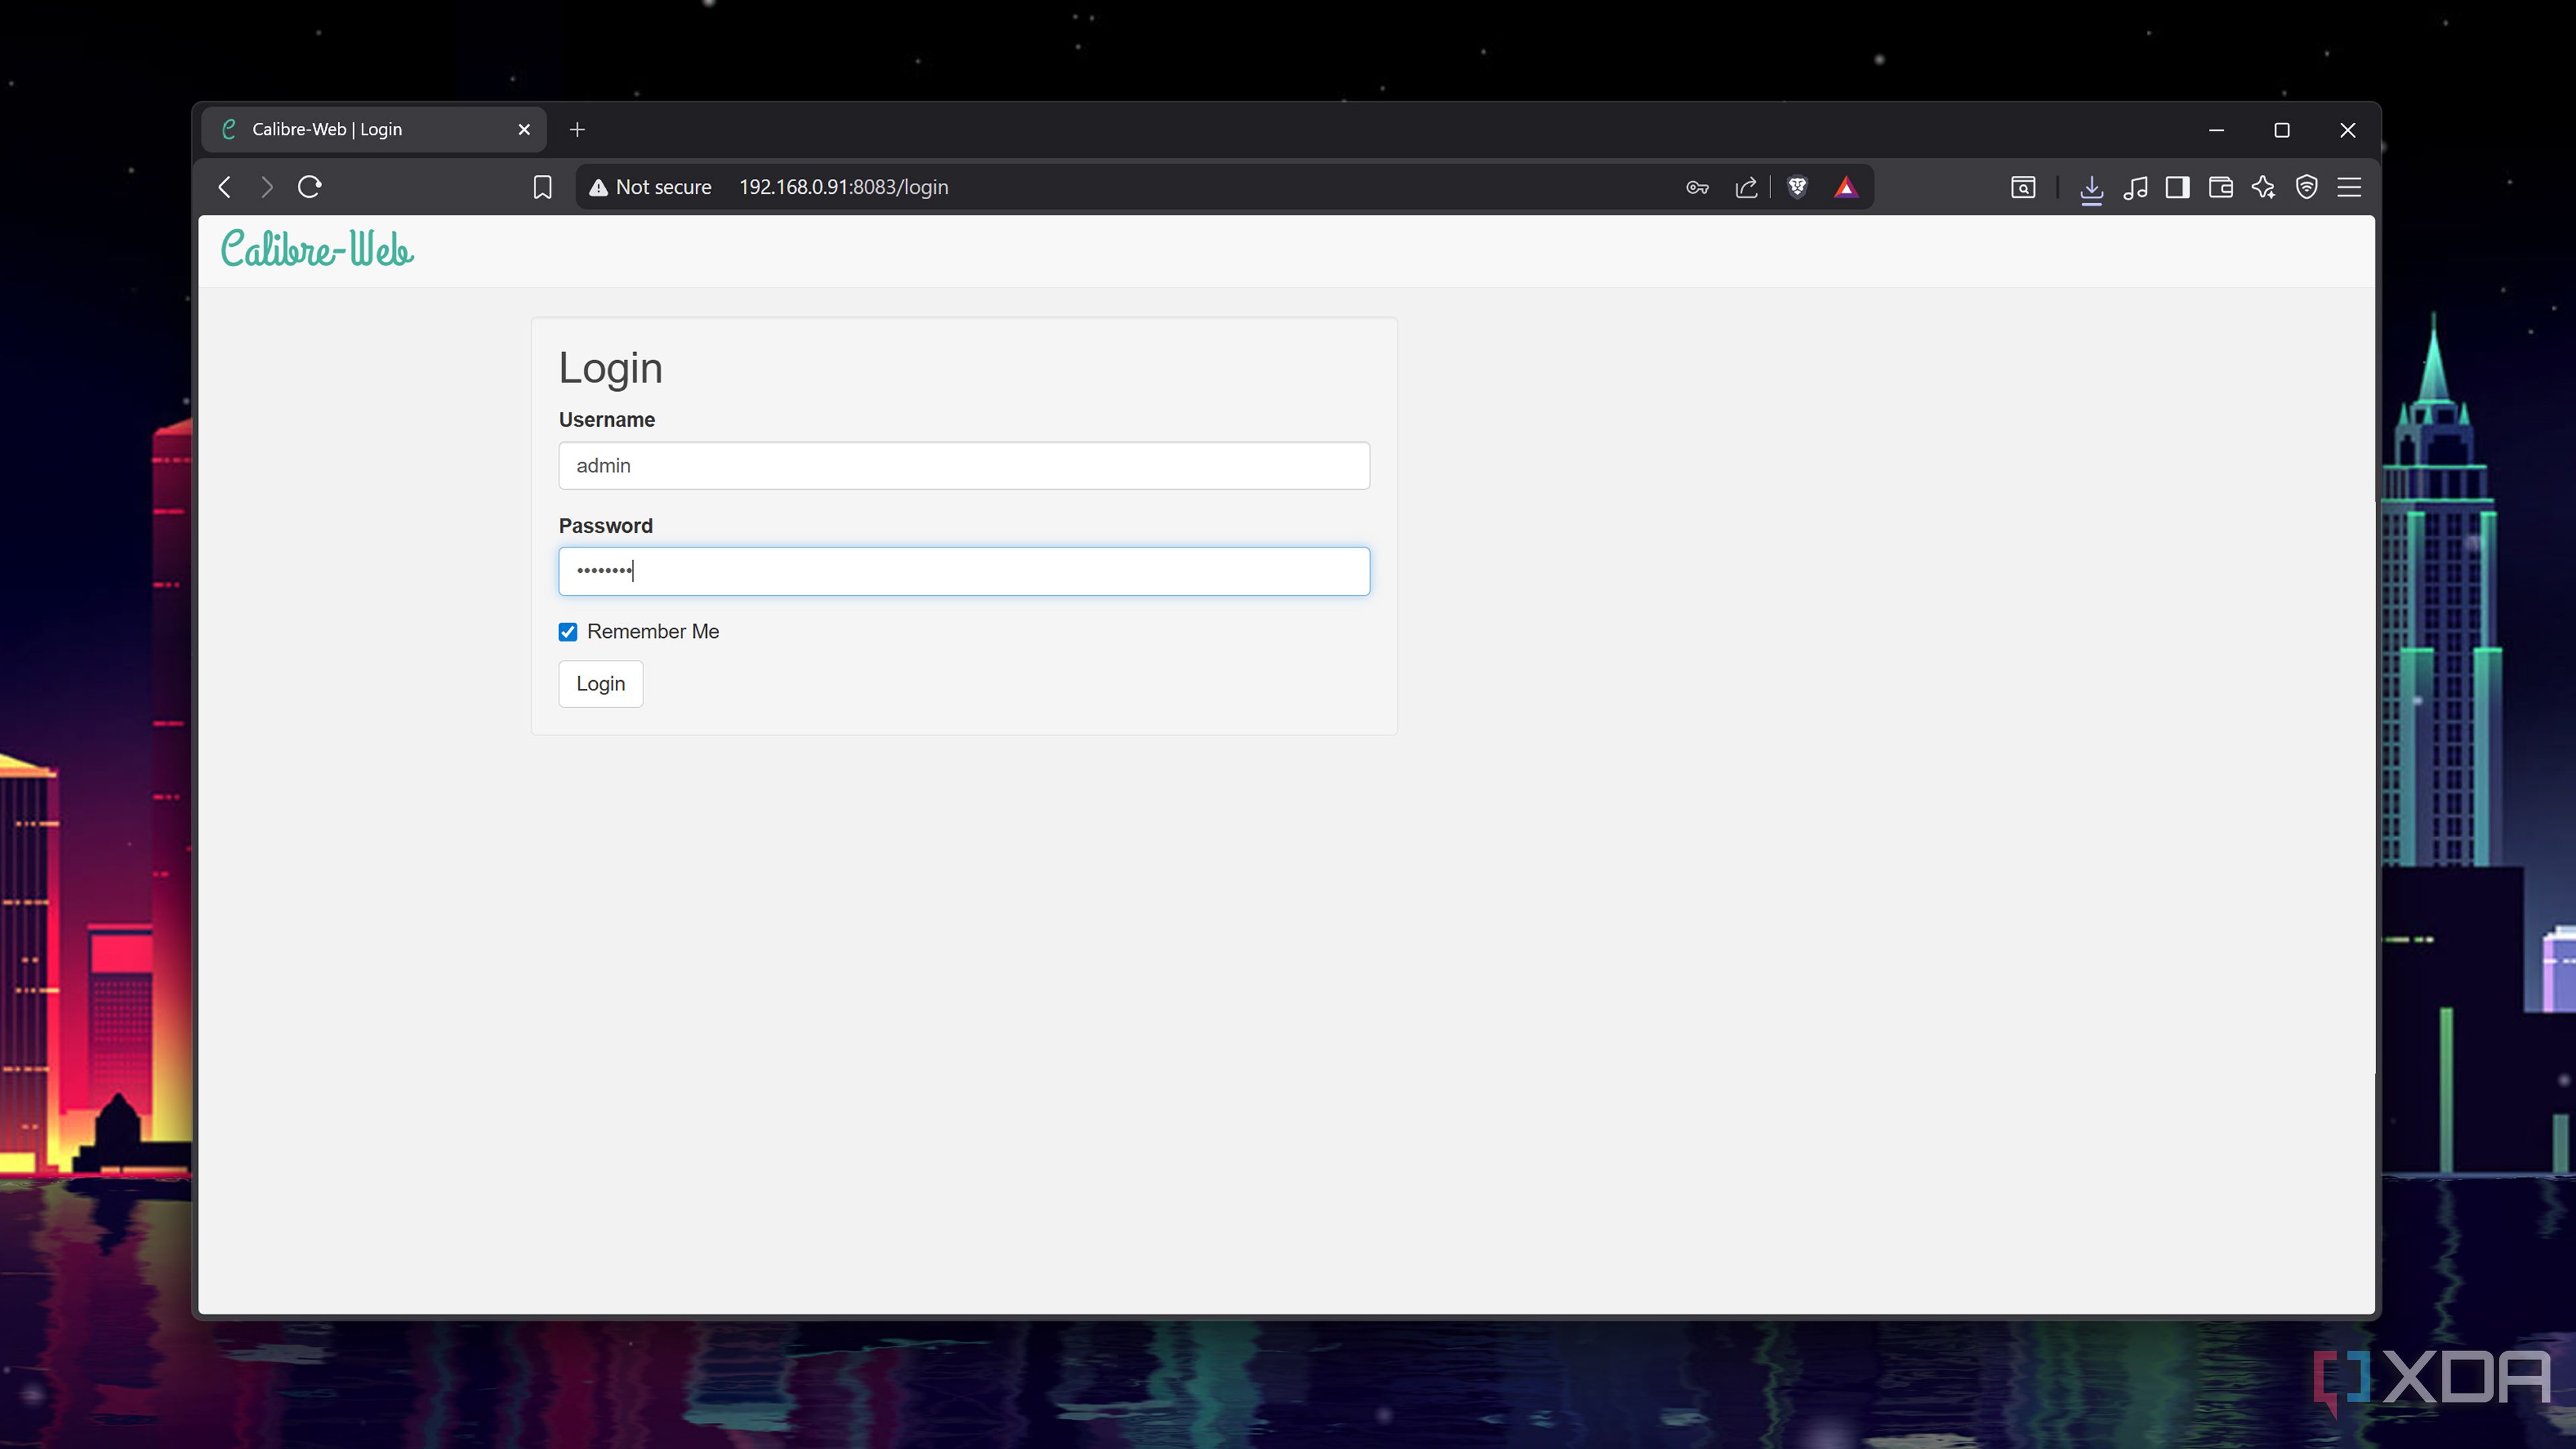Click the Not secure warning badge
The height and width of the screenshot is (1449, 2576).
tap(650, 187)
